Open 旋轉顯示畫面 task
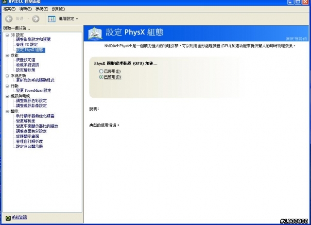The height and width of the screenshot is (225, 311). [x=28, y=136]
